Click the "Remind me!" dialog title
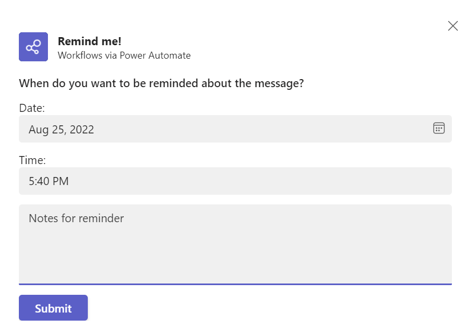Screen dimensions: 467x326 tap(89, 41)
